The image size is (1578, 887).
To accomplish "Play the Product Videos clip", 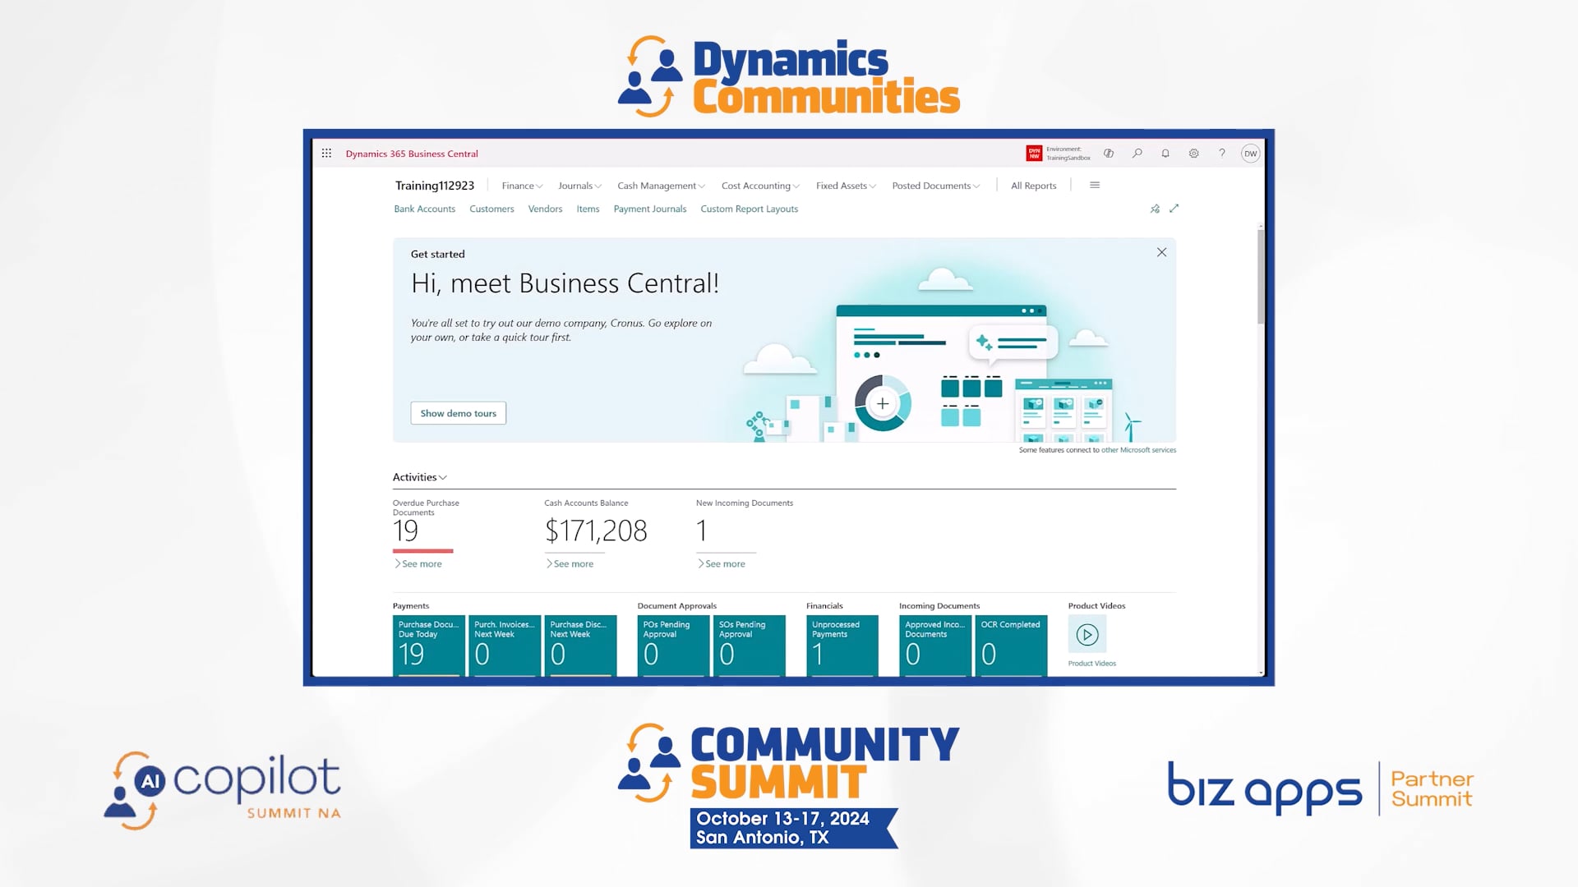I will pos(1087,634).
